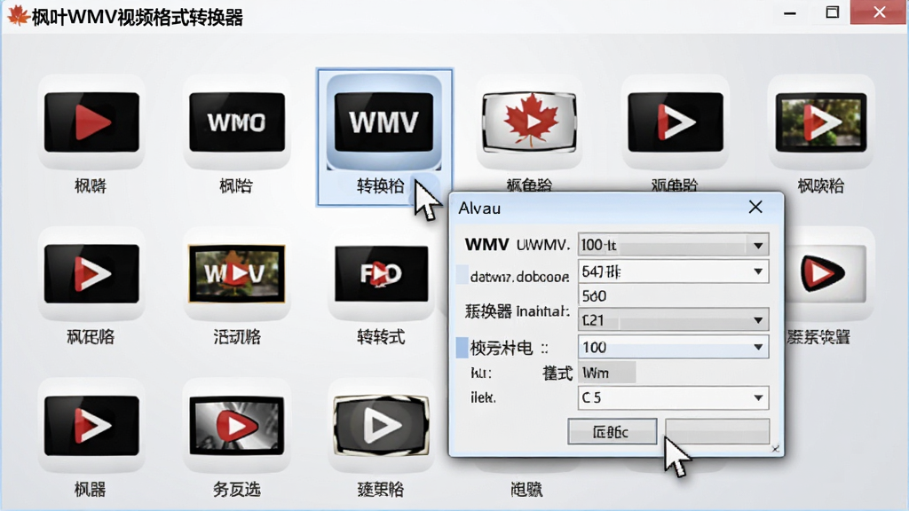
Task: Click the Alvau dialog title text
Action: pyautogui.click(x=479, y=208)
